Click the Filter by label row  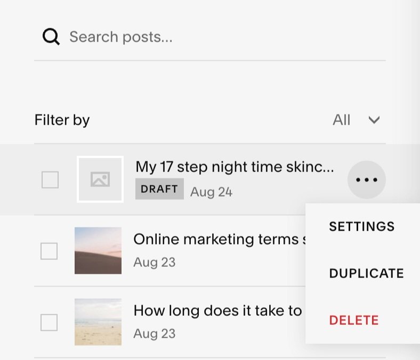(x=210, y=120)
